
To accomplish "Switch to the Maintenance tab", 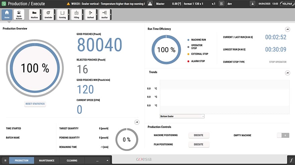I will point(47,160).
